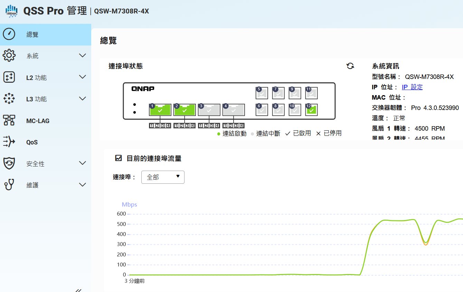This screenshot has height=292, width=463.
Task: Select the 總覽 menu item
Action: coord(32,34)
